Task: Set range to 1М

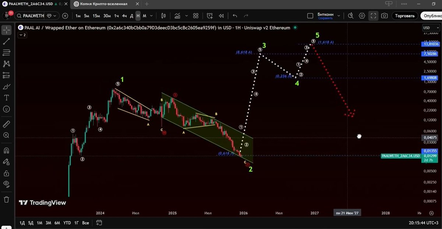Action: (39, 223)
